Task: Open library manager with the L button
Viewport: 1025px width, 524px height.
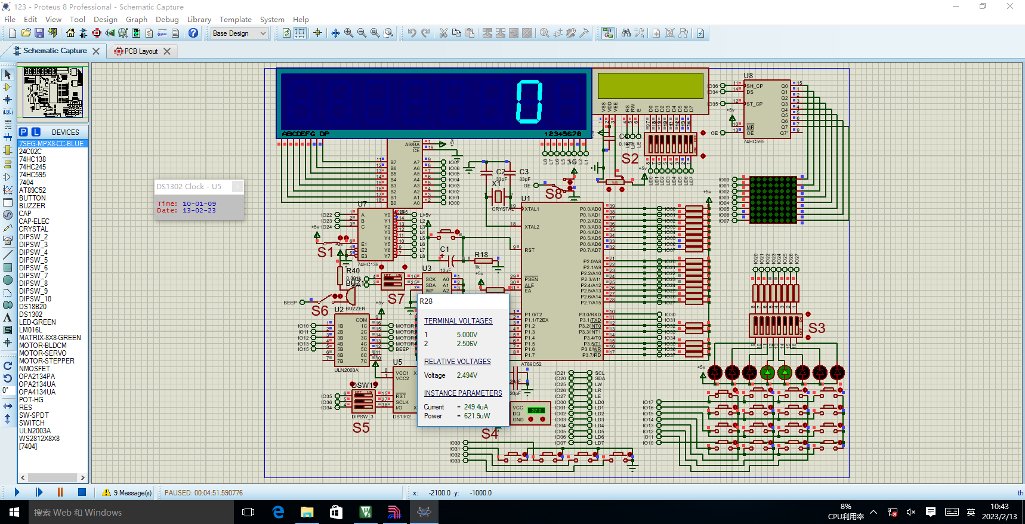Action: click(36, 132)
